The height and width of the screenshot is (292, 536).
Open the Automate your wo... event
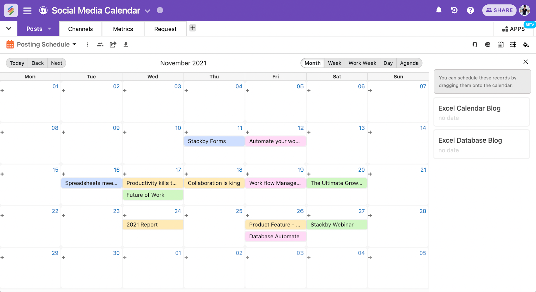pyautogui.click(x=275, y=141)
